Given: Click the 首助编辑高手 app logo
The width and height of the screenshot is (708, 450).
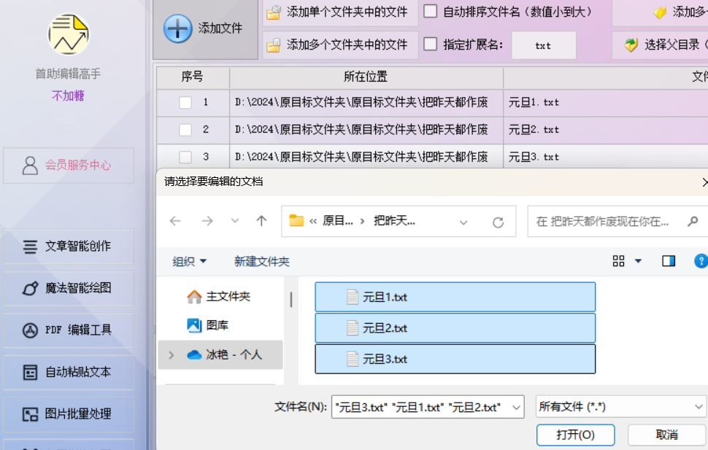Looking at the screenshot, I should point(69,34).
